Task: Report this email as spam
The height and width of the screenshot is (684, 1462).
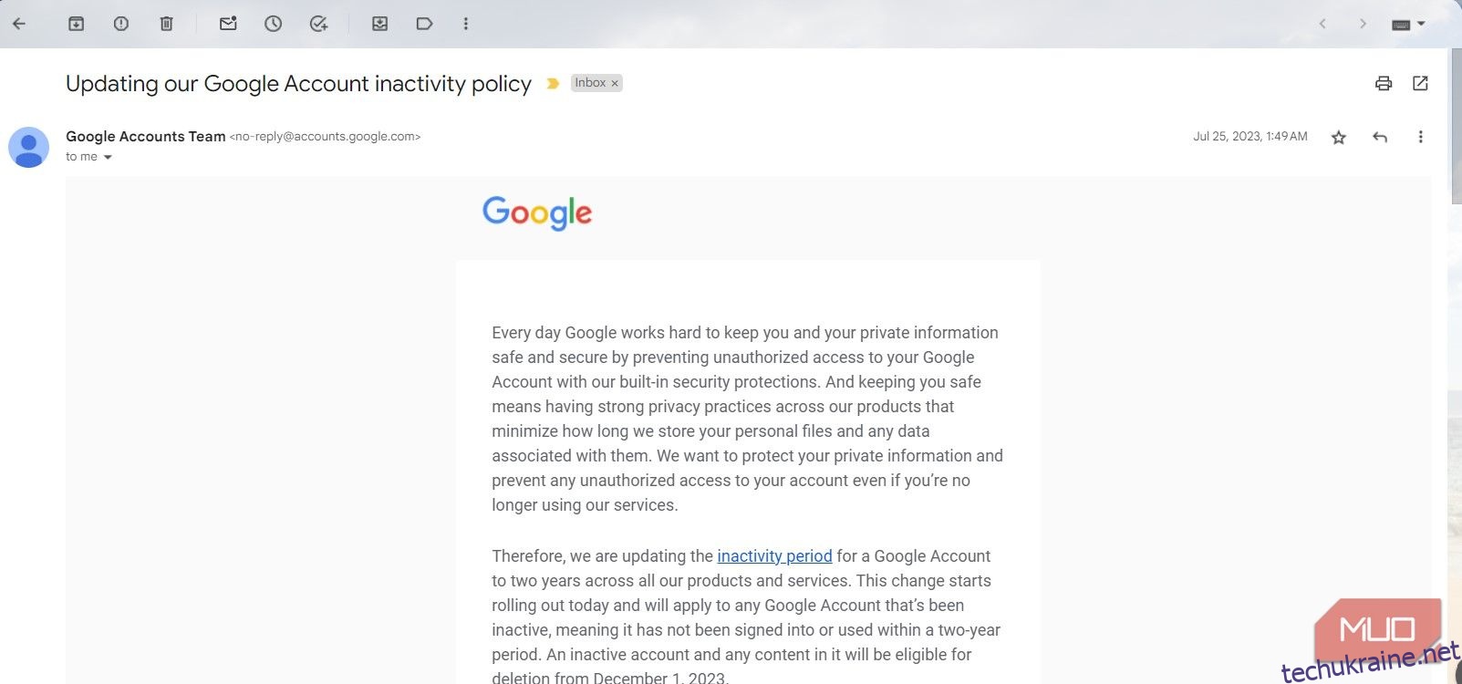Action: [121, 24]
